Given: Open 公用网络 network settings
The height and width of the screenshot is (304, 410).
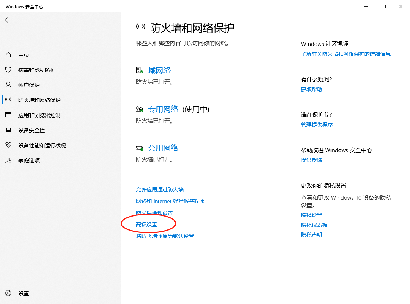Looking at the screenshot, I should pyautogui.click(x=163, y=148).
